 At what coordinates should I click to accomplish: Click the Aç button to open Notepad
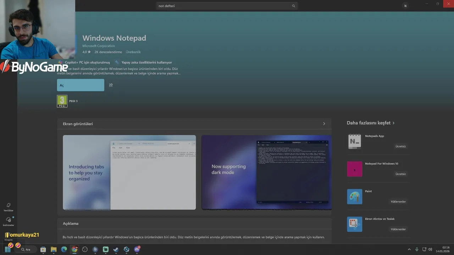coord(81,85)
